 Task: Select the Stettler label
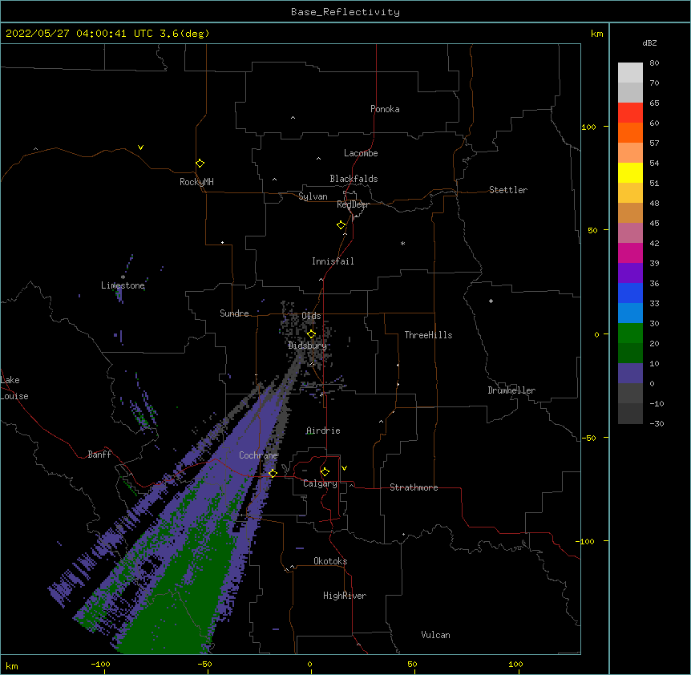click(508, 190)
